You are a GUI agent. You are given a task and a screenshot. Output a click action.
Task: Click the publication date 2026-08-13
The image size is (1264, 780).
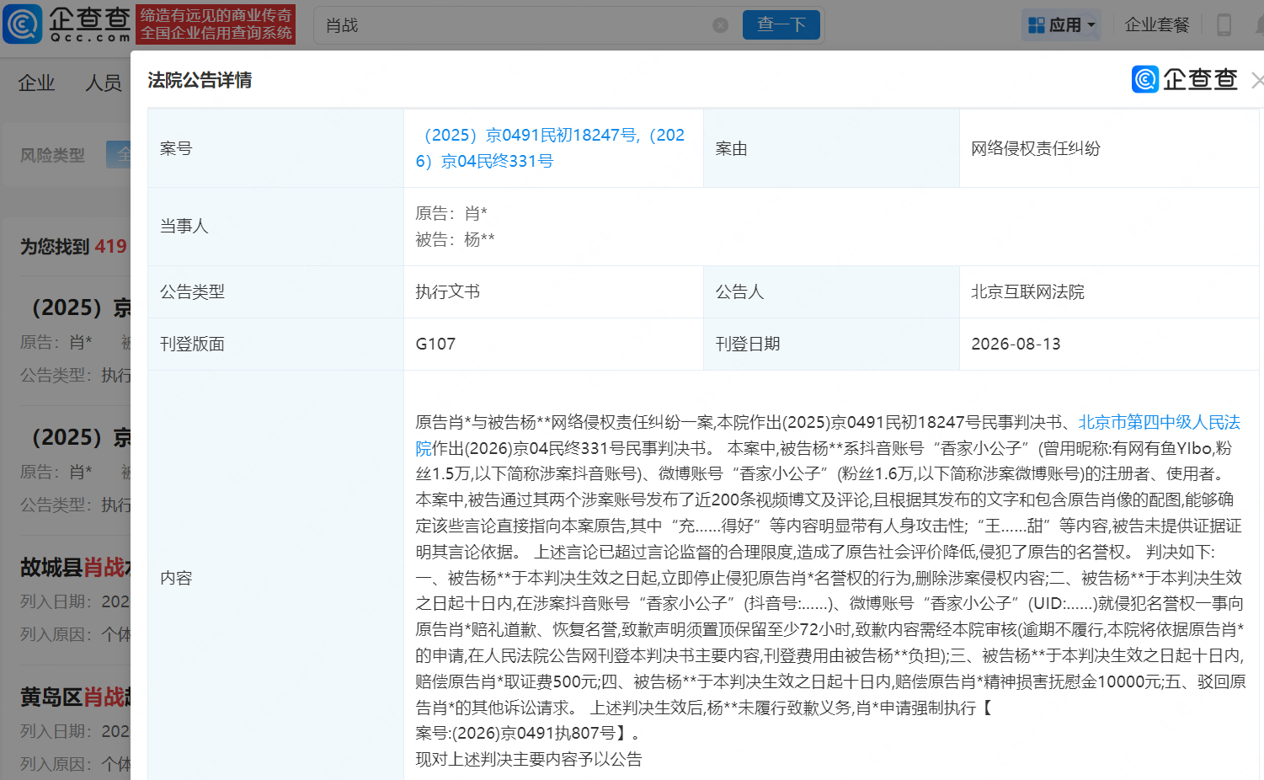1016,344
